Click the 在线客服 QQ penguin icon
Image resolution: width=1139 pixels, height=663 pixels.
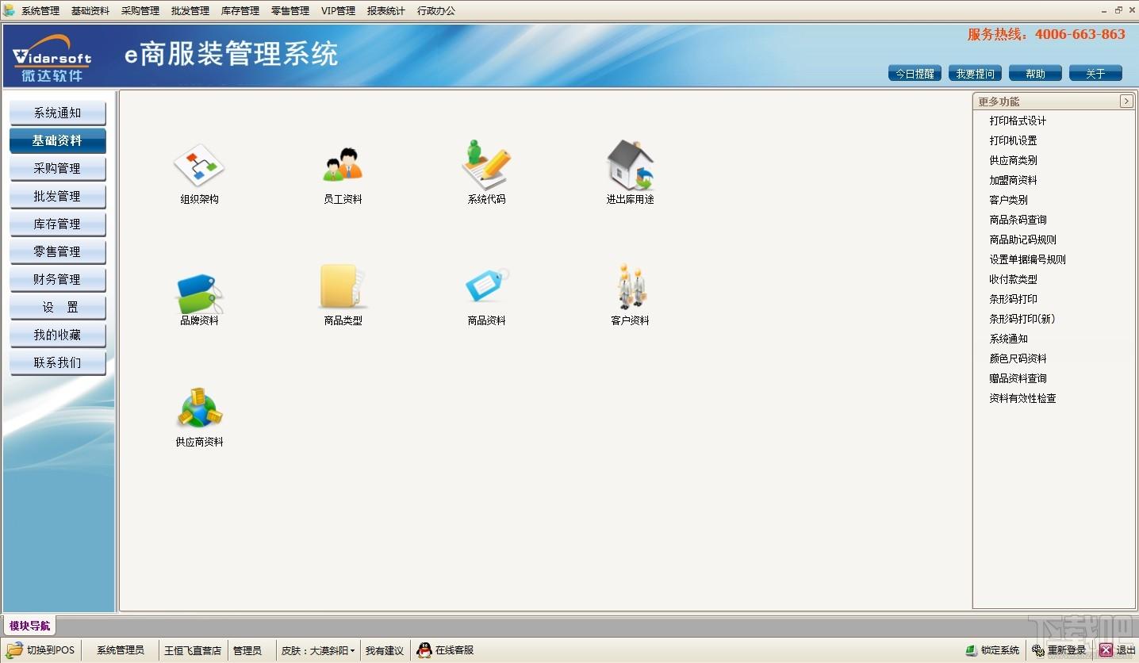click(424, 650)
